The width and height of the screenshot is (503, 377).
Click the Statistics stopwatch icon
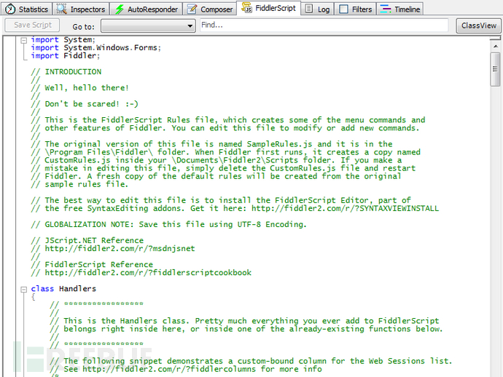[10, 9]
